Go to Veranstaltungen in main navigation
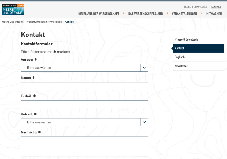This screenshot has height=159, width=227. (x=184, y=14)
